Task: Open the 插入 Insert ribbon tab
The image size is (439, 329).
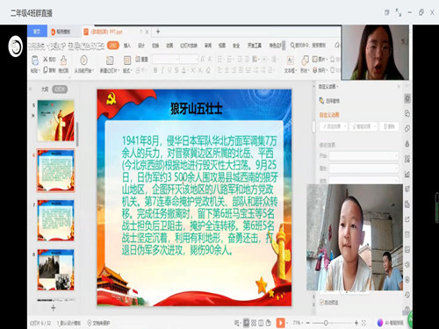Action: click(x=127, y=46)
